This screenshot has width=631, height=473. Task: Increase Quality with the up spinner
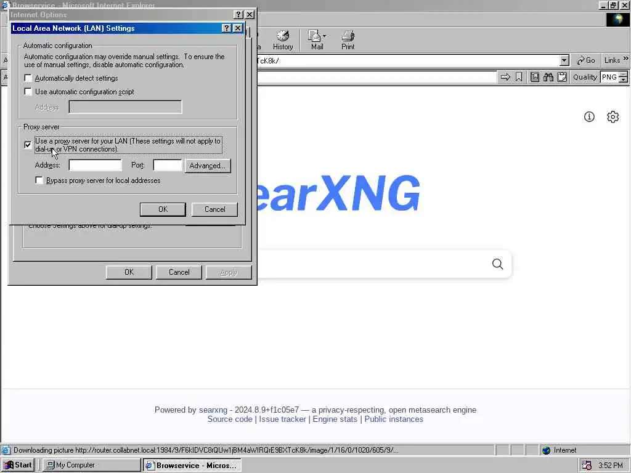(624, 74)
